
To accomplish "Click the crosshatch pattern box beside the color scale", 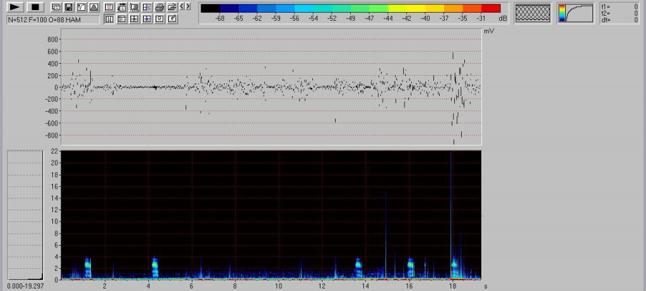I will click(x=532, y=13).
